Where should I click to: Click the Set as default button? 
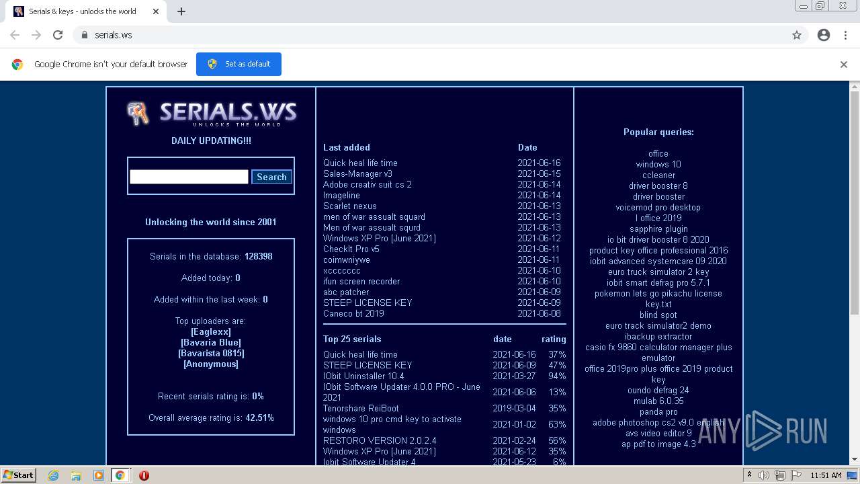[x=239, y=64]
